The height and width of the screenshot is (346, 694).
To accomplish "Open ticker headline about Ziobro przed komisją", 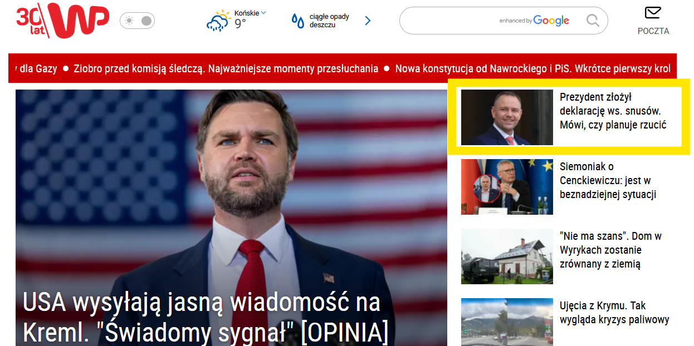I will 226,68.
